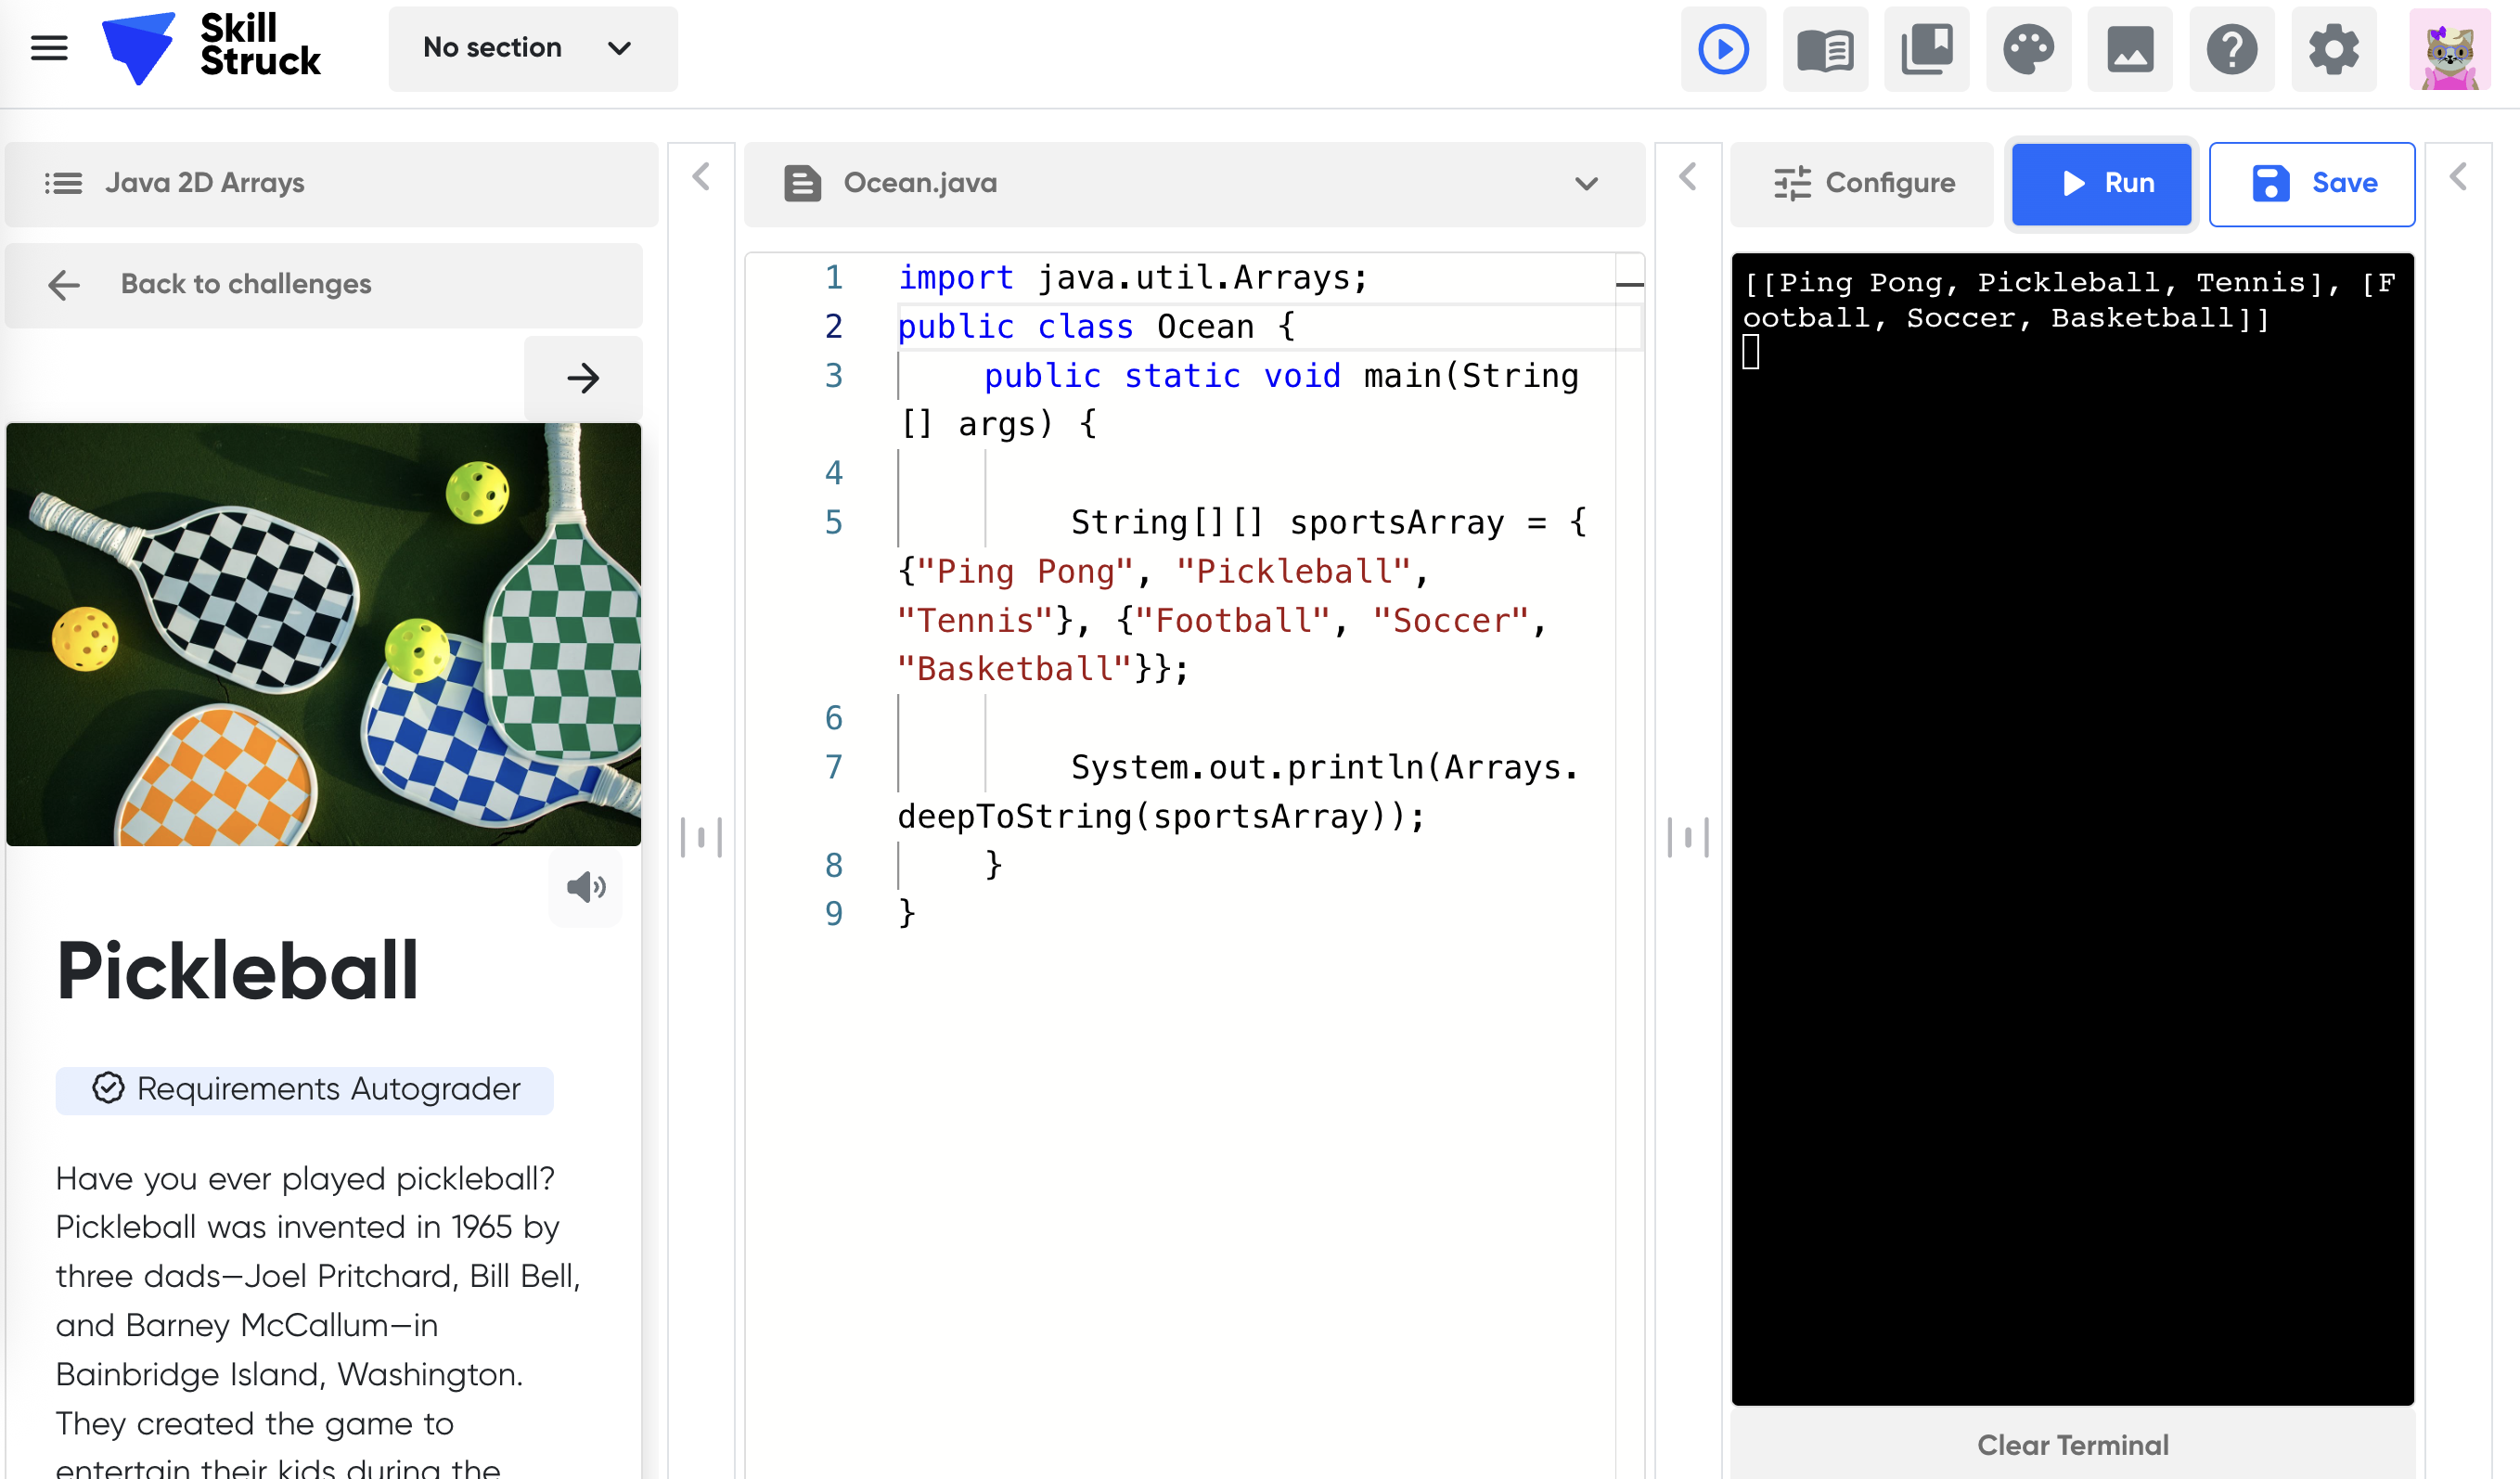The width and height of the screenshot is (2520, 1479).
Task: Open the help question mark icon
Action: [x=2231, y=49]
